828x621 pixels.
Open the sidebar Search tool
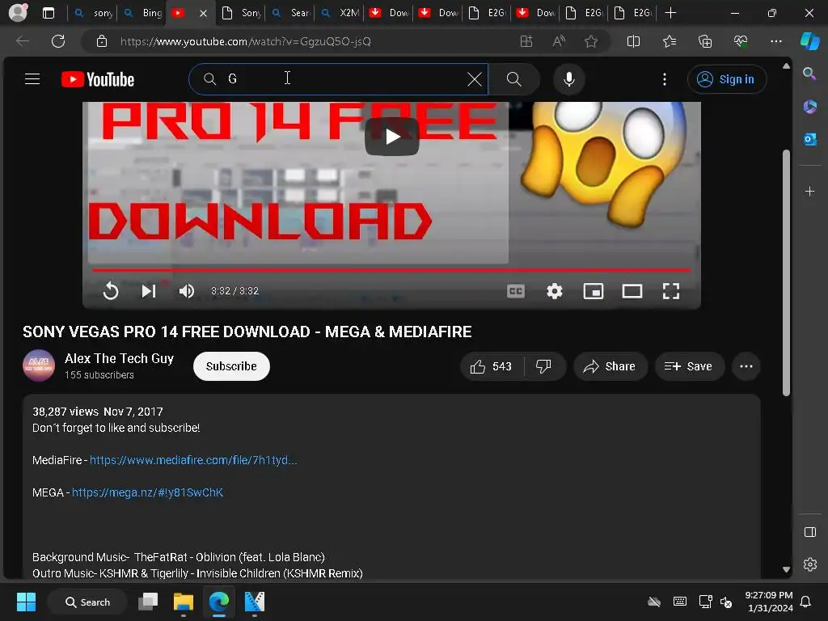pos(809,74)
